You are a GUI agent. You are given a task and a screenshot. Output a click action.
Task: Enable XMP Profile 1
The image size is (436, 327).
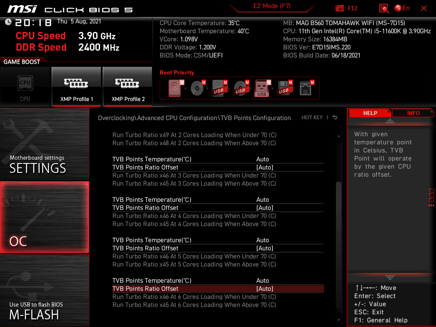[x=77, y=87]
